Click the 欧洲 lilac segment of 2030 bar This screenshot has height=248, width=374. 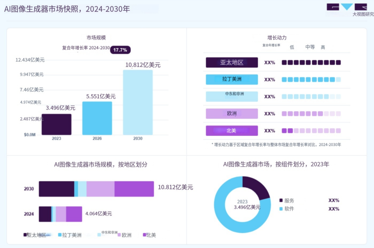100,189
